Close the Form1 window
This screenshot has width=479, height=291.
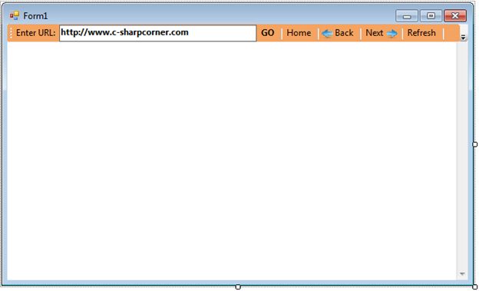455,16
